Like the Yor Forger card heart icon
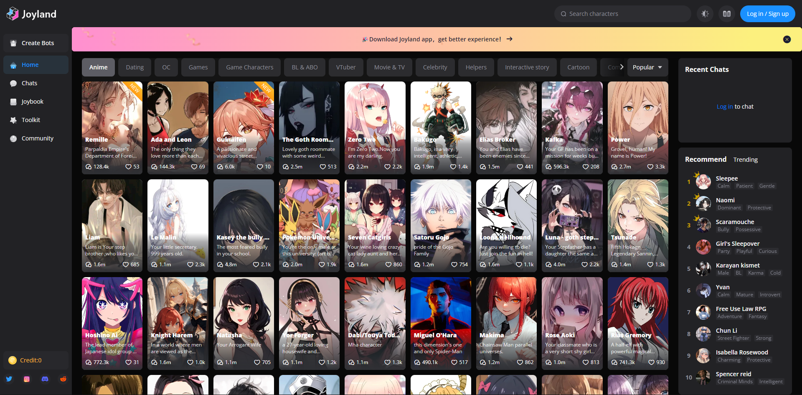The width and height of the screenshot is (802, 395). 322,362
